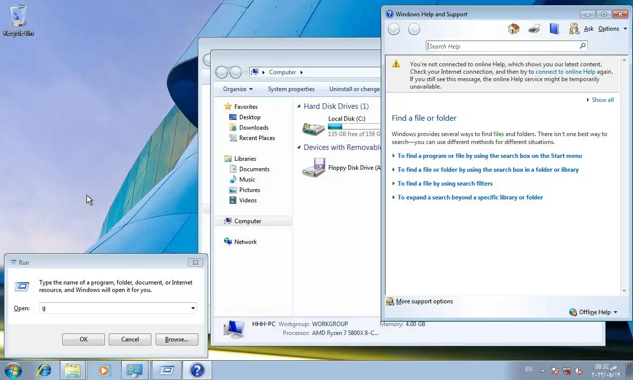This screenshot has width=633, height=380.
Task: Open the Pictures library
Action: click(250, 190)
